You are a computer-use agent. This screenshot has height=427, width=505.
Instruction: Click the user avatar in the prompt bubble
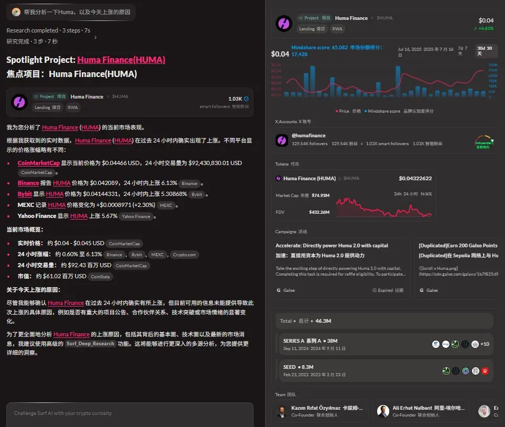pyautogui.click(x=16, y=12)
